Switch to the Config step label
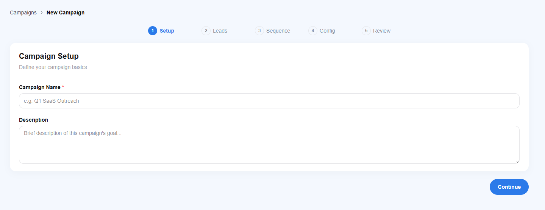 pos(327,31)
